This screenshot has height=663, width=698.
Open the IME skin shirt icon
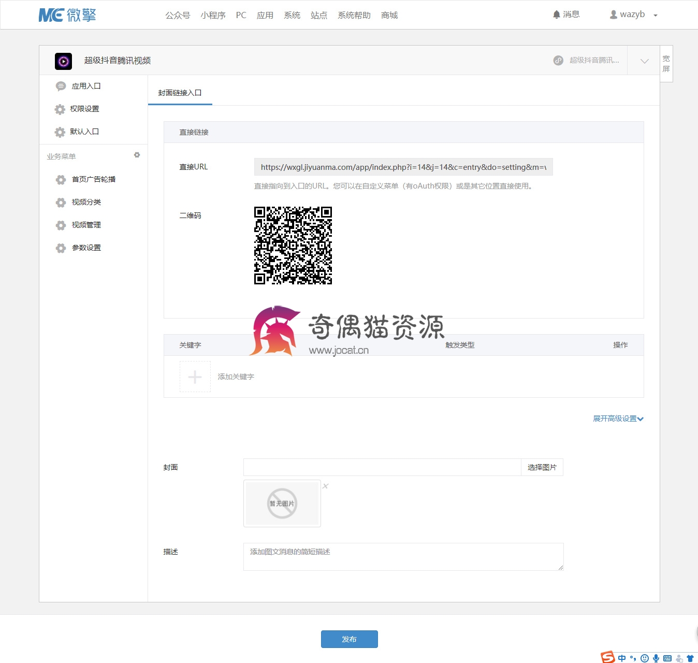pos(690,658)
